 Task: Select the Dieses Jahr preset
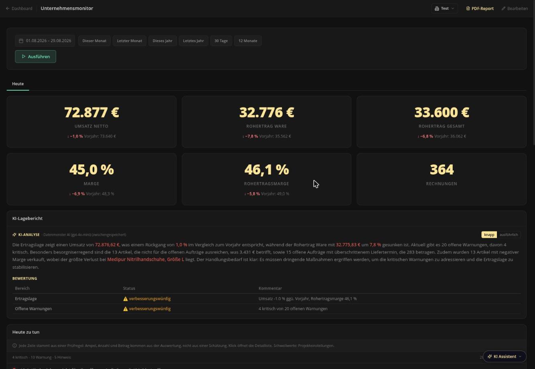tap(162, 41)
